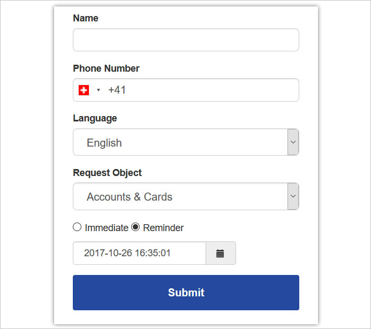
Task: Open the Language dropdown showing English
Action: point(186,142)
